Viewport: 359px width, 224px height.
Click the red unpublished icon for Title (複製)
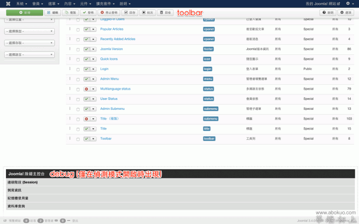[x=87, y=119]
